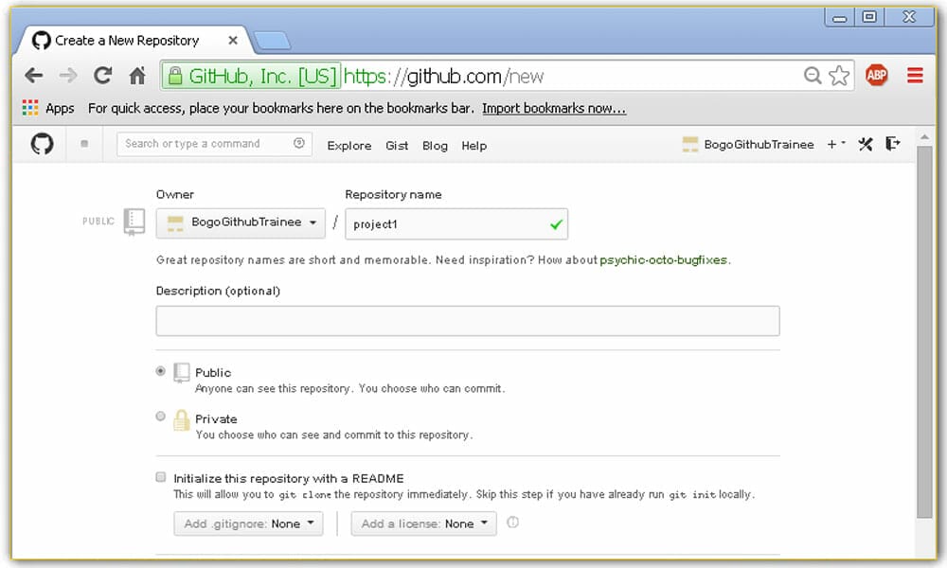The height and width of the screenshot is (568, 947).
Task: Open account settings via wrench icon
Action: [x=865, y=144]
